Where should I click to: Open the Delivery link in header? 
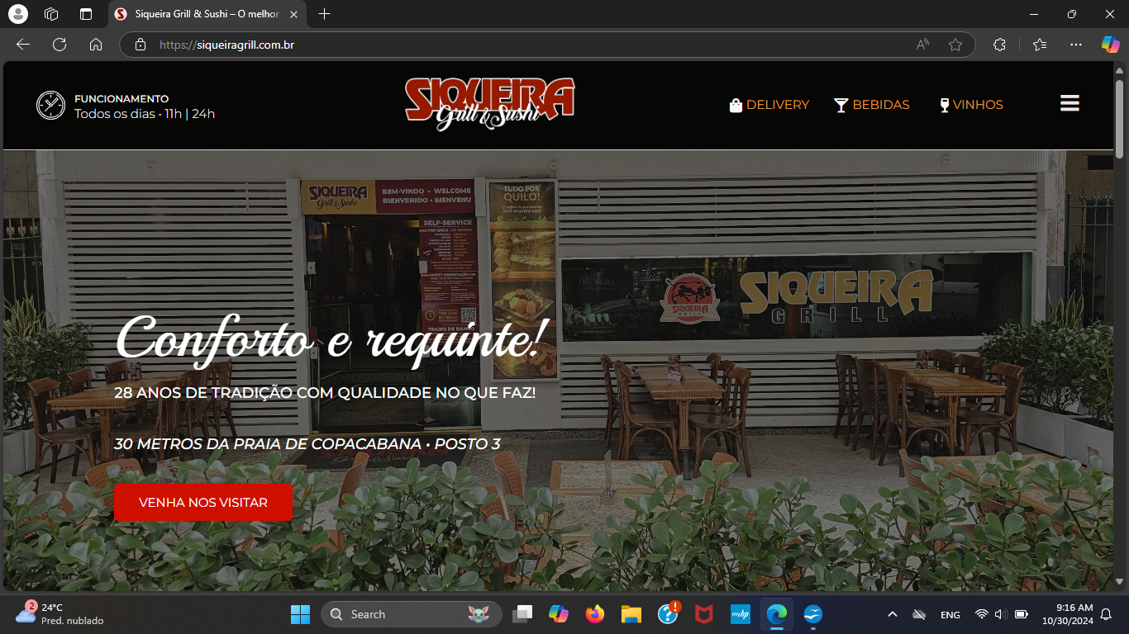point(769,105)
